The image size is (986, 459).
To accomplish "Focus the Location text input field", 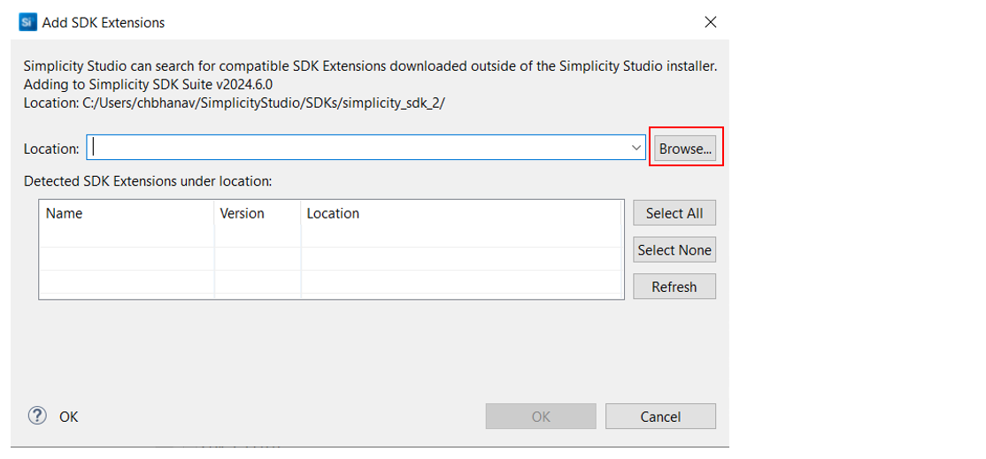I will (354, 149).
